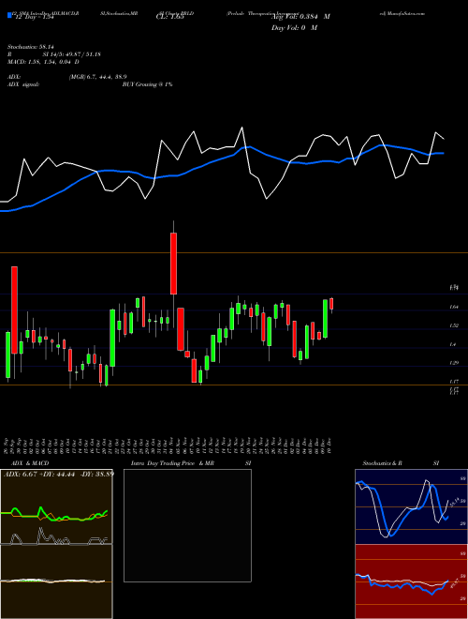Click the 'MACD: 1.58, 1.54, 0.04 D' line
Screen dimensions: 468x619
[x=43, y=62]
